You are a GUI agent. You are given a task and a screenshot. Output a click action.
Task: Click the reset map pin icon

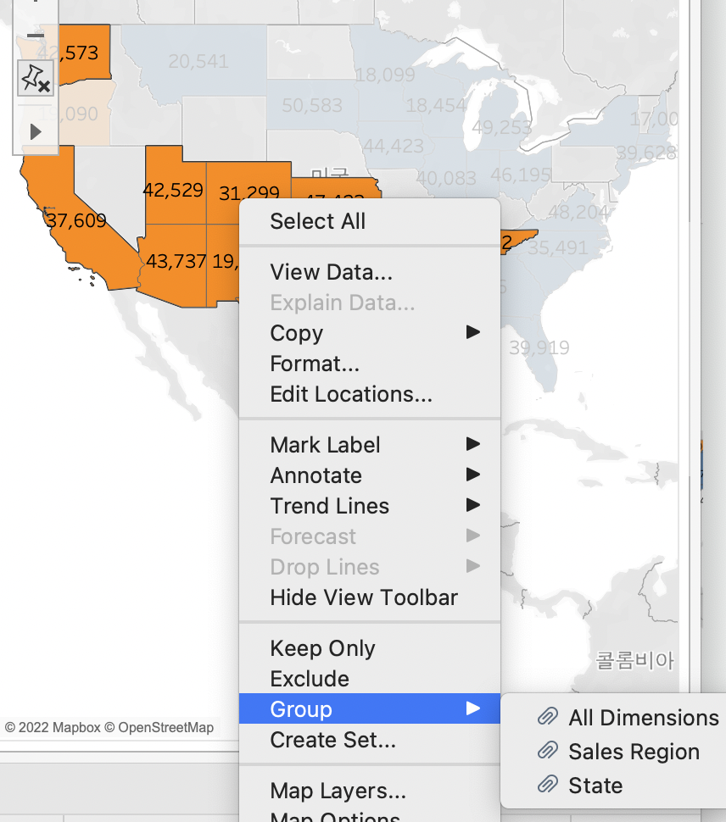36,79
